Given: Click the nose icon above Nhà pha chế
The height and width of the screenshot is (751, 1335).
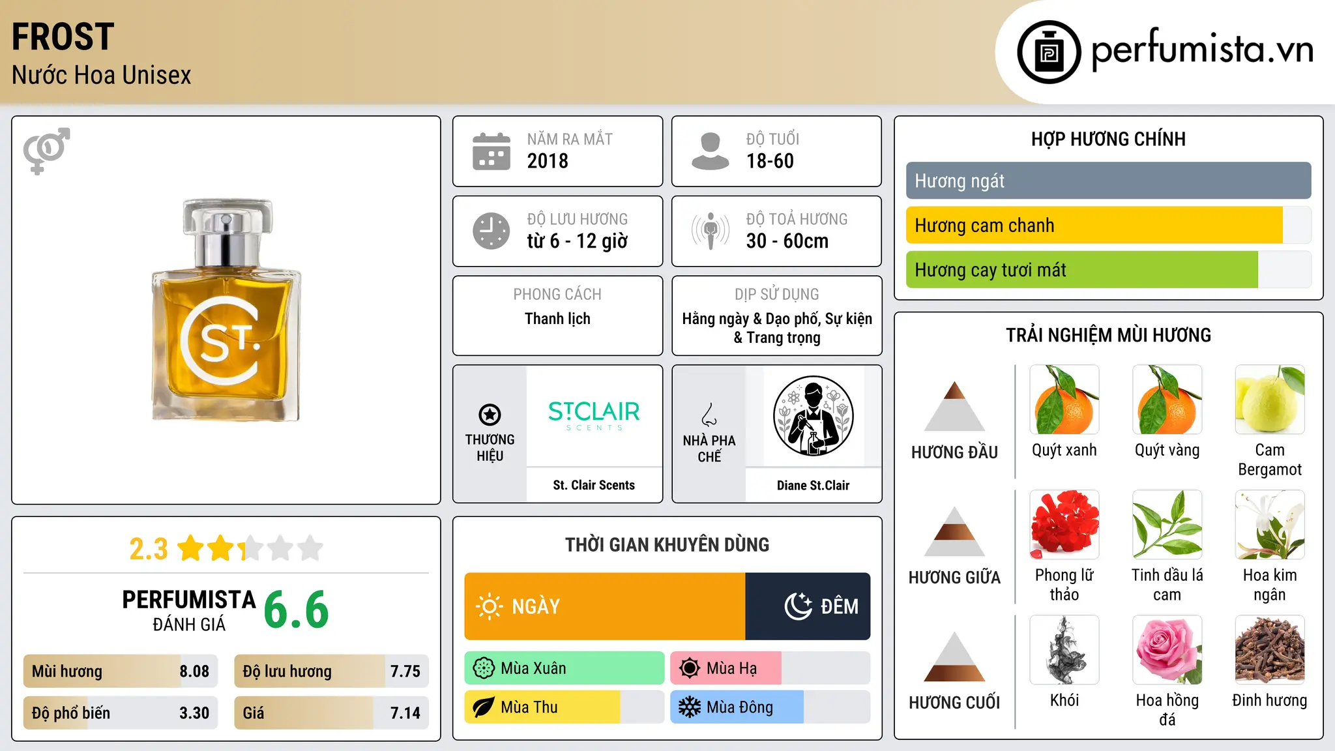Looking at the screenshot, I should click(709, 414).
